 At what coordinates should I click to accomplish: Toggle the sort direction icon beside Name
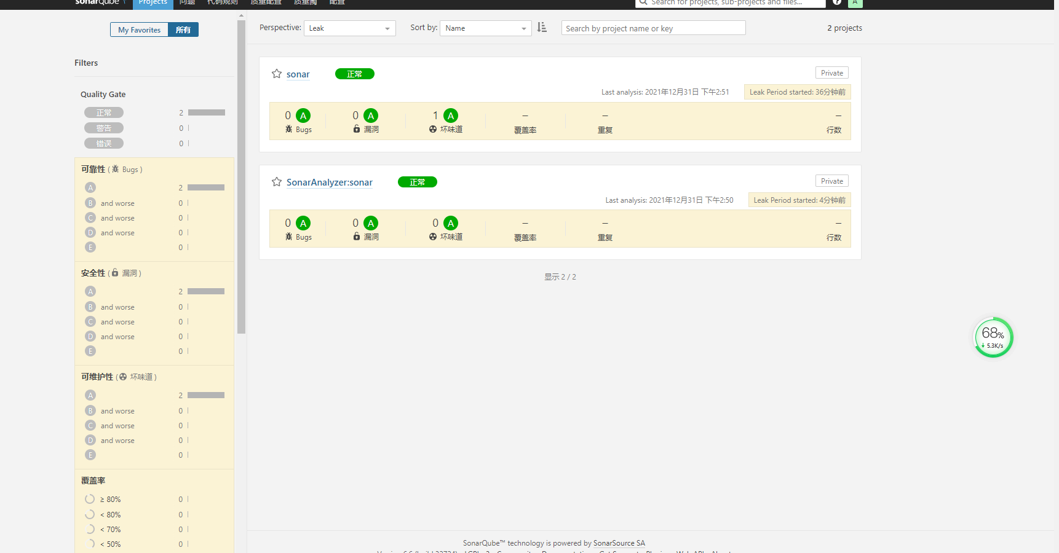(x=542, y=28)
